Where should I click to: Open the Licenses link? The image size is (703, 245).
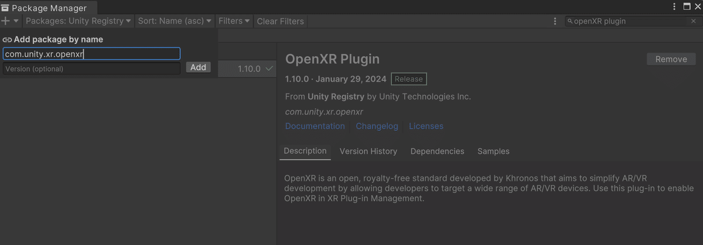click(x=426, y=126)
